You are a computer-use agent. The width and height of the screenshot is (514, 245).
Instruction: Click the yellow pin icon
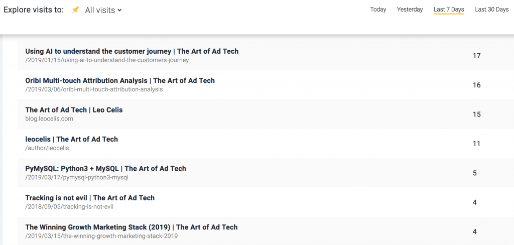tap(75, 10)
